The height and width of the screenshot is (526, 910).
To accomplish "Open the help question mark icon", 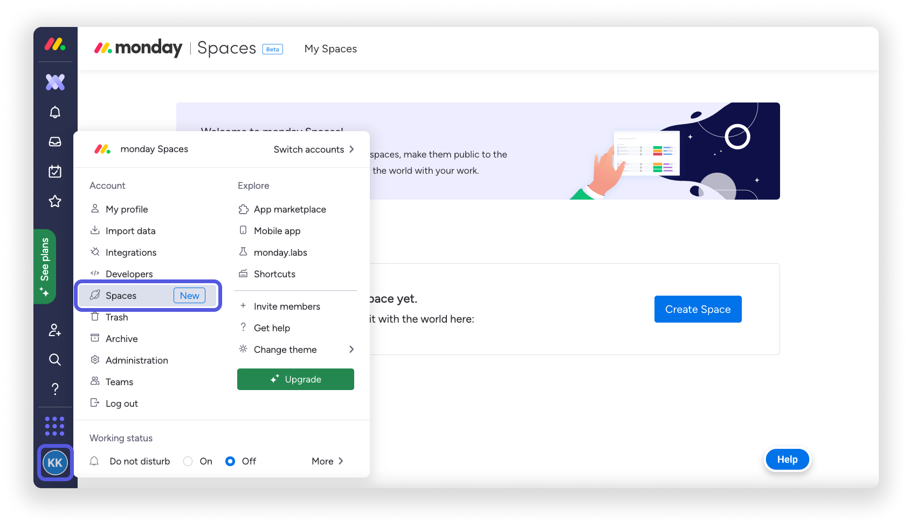I will (54, 388).
